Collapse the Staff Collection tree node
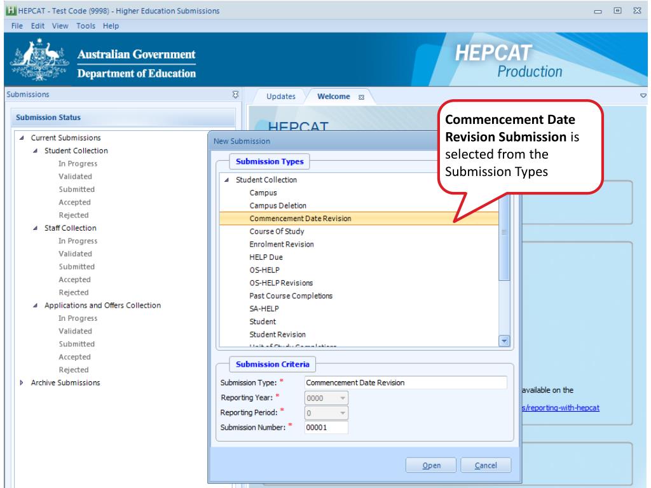The width and height of the screenshot is (651, 488). coord(36,228)
